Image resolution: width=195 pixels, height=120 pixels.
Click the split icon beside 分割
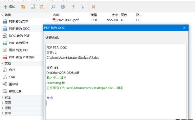[x=5, y=77]
